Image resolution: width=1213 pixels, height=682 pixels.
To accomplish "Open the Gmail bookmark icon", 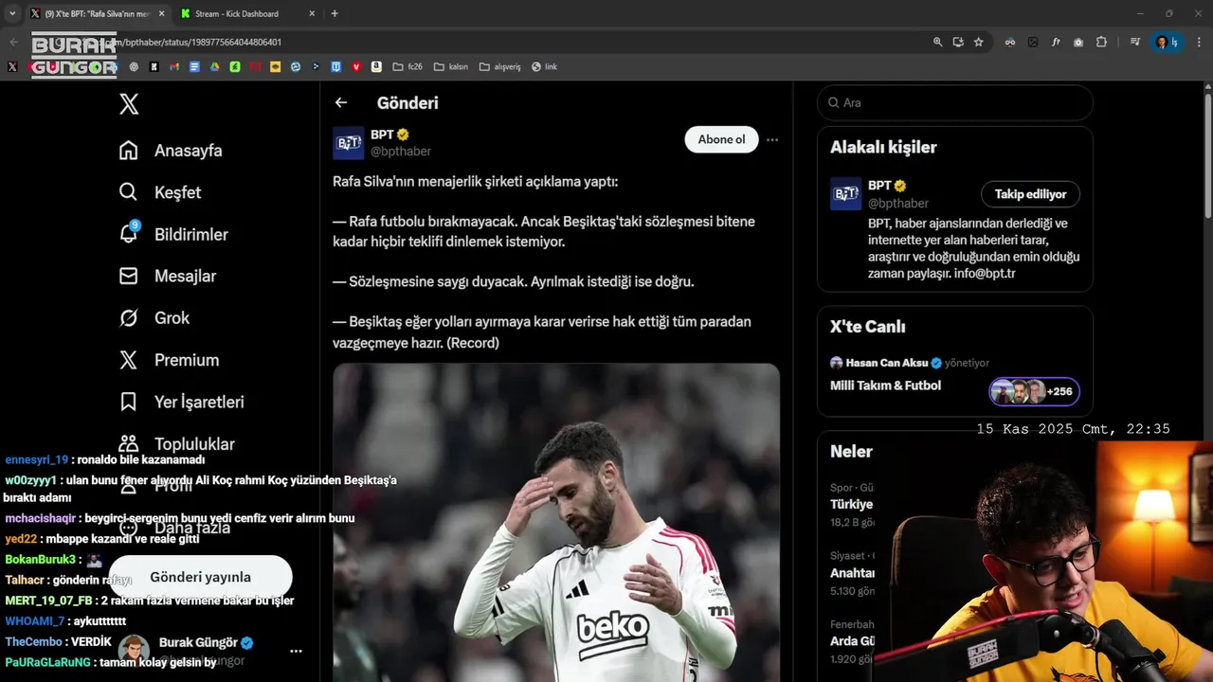I will (174, 67).
